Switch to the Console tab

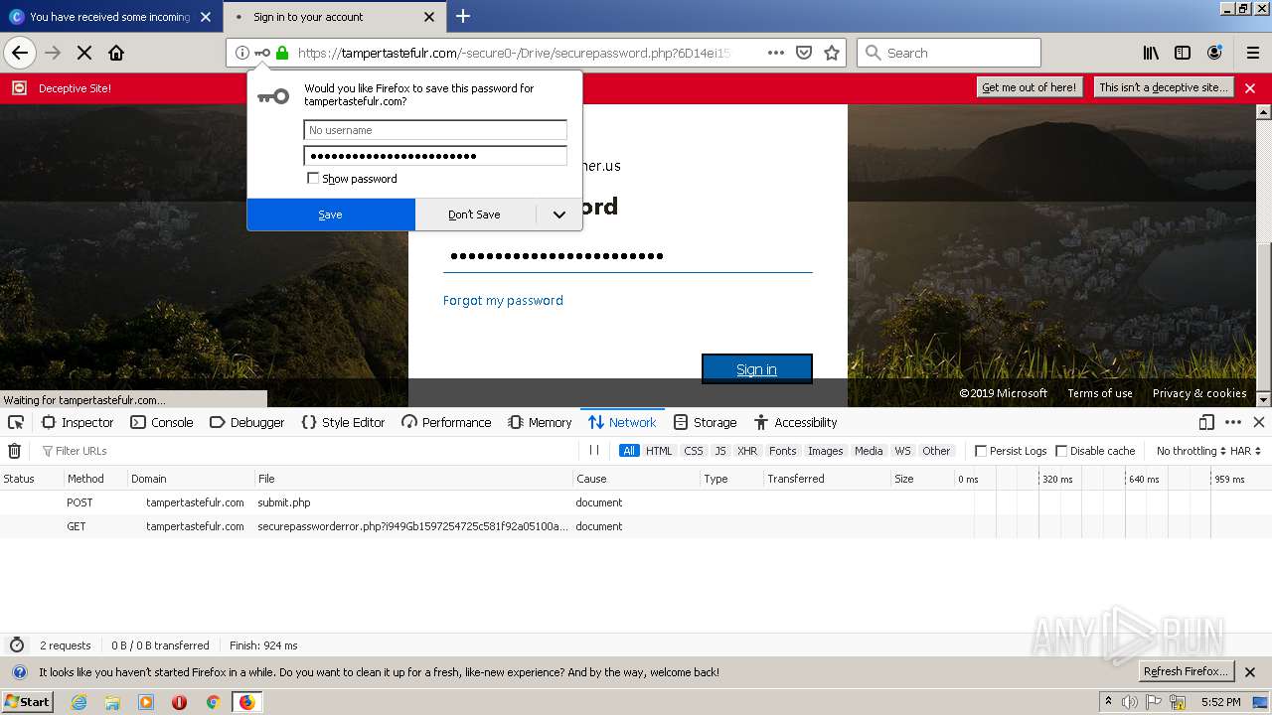point(162,422)
